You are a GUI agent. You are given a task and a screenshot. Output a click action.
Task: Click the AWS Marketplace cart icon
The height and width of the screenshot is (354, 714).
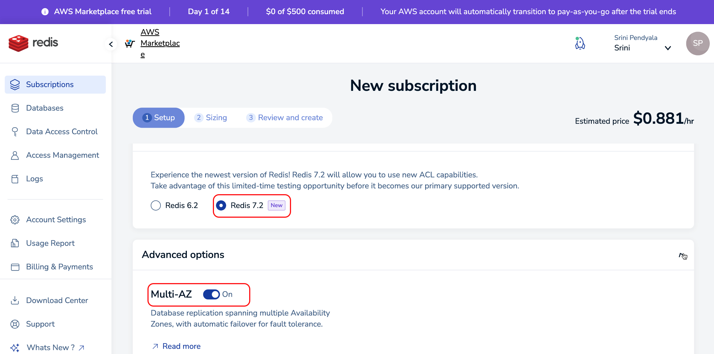tap(130, 43)
